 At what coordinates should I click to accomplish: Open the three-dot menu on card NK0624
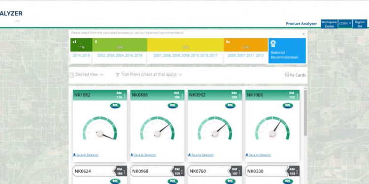click(125, 172)
